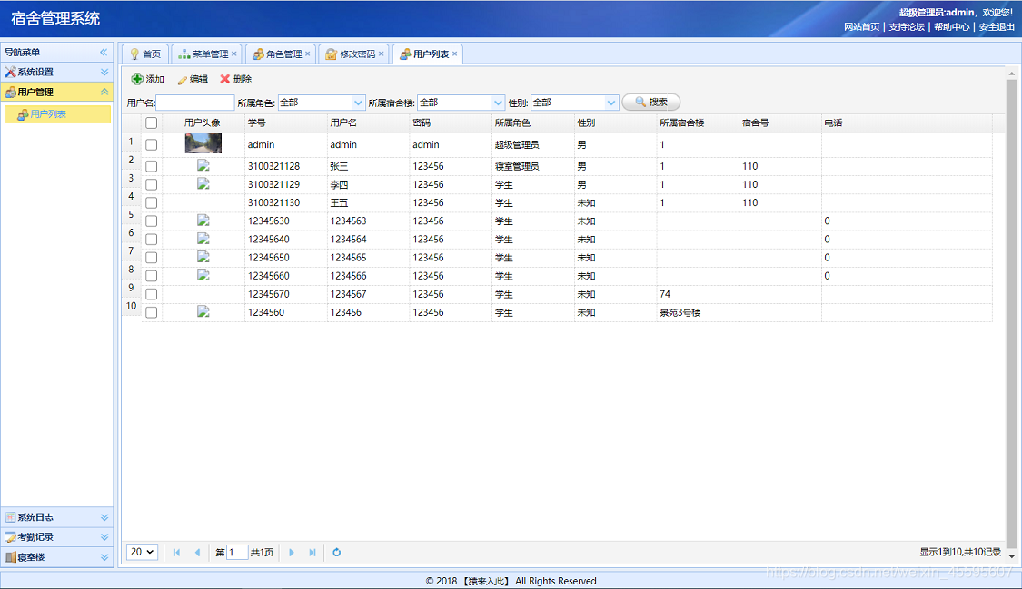Screen dimensions: 1022x589
Task: Click the 安全退出 logout link
Action: [x=997, y=26]
